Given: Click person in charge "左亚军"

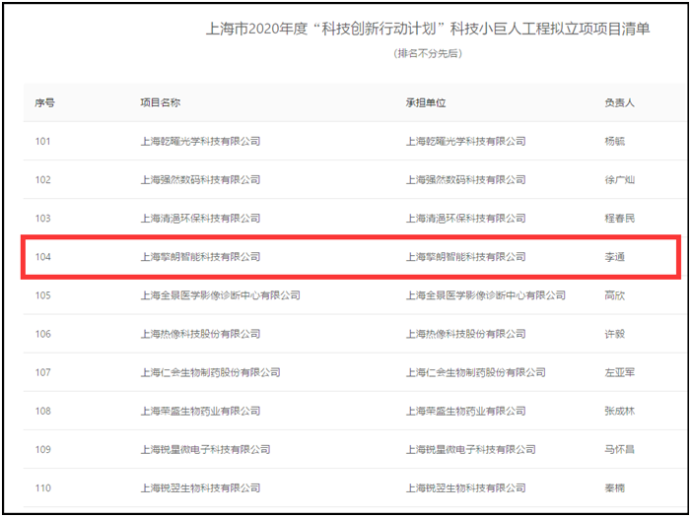Looking at the screenshot, I should coord(620,372).
